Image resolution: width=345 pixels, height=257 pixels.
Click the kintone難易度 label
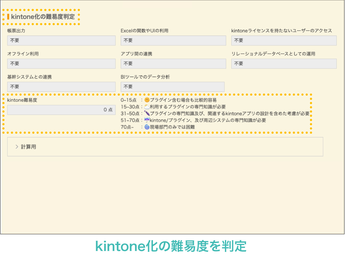[x=22, y=100]
